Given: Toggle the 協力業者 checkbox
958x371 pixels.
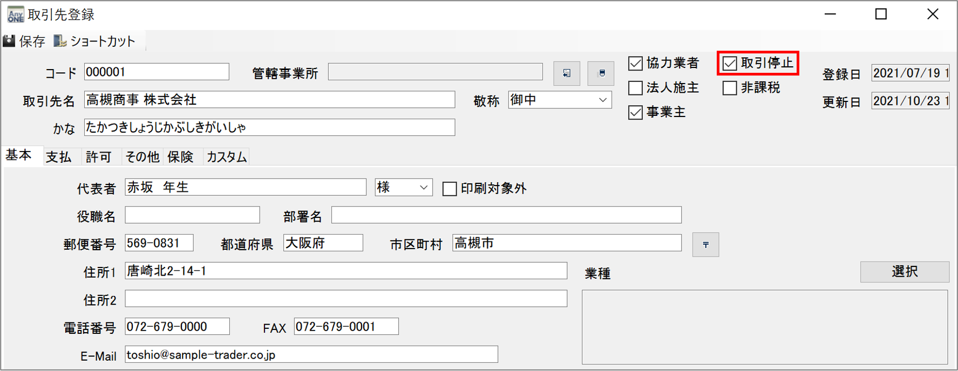Looking at the screenshot, I should pyautogui.click(x=636, y=64).
